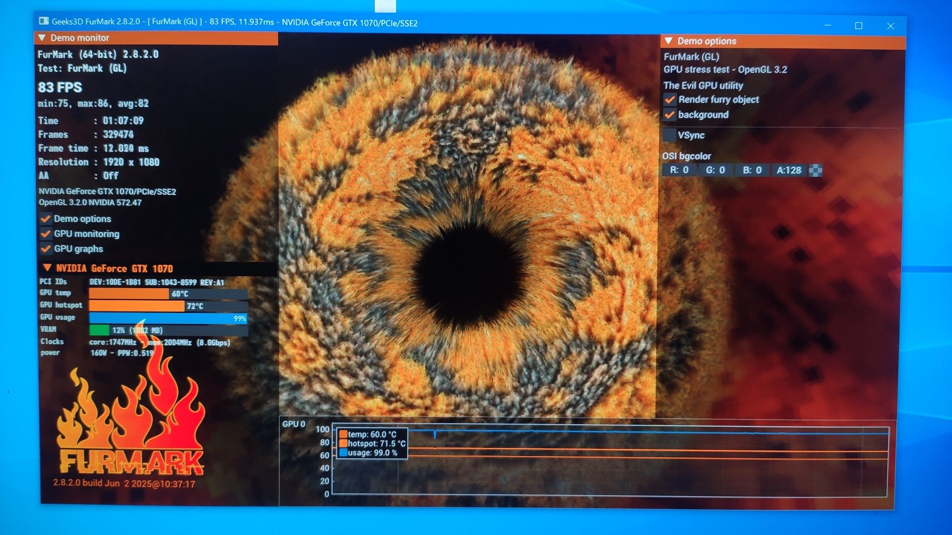Image resolution: width=952 pixels, height=535 pixels.
Task: Uncheck the GPU graphs checkbox
Action: (46, 249)
